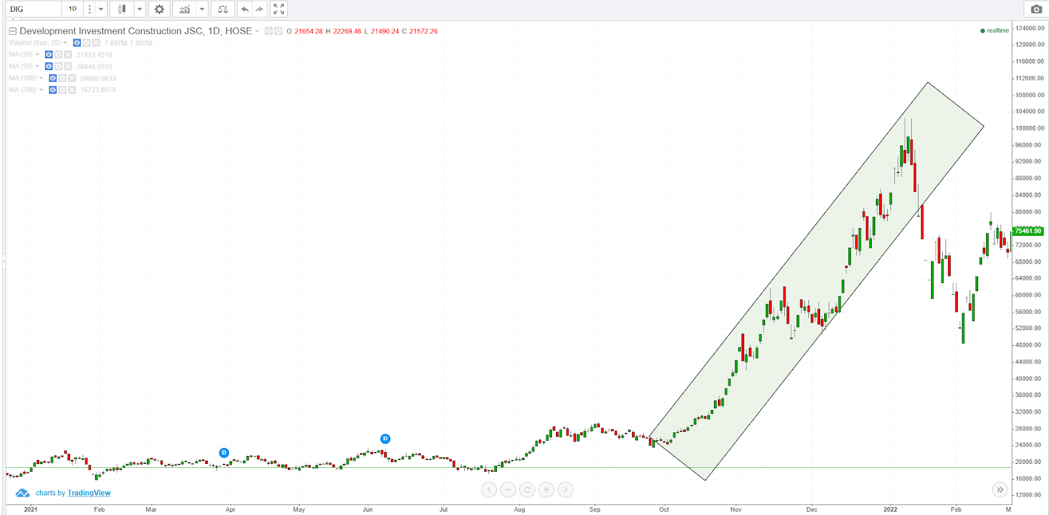Open MA (200) settings gear
Viewport: 1049px width, 515px height.
coord(62,90)
